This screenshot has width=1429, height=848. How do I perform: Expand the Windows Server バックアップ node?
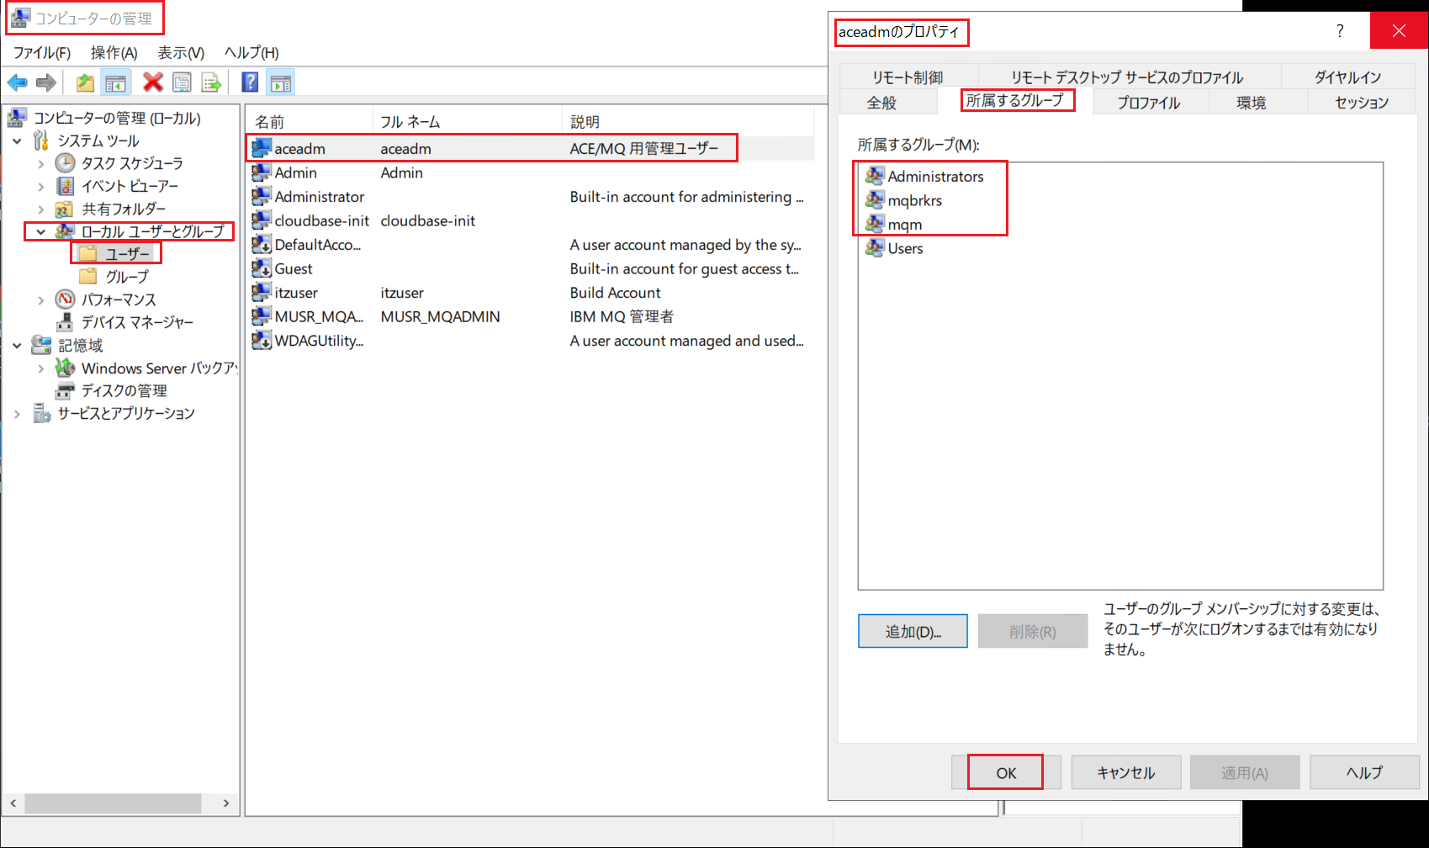tap(40, 368)
